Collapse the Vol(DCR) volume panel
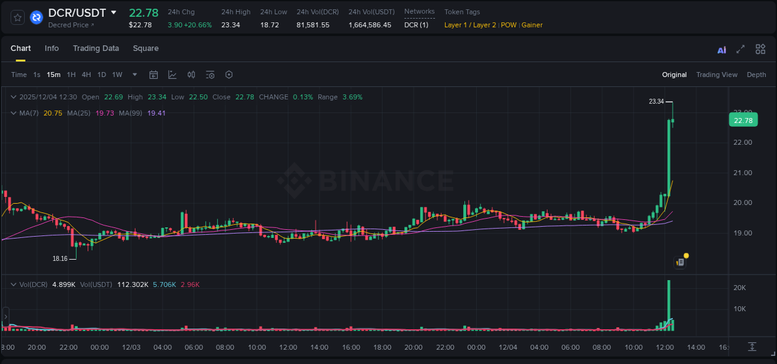The image size is (777, 364). 14,283
